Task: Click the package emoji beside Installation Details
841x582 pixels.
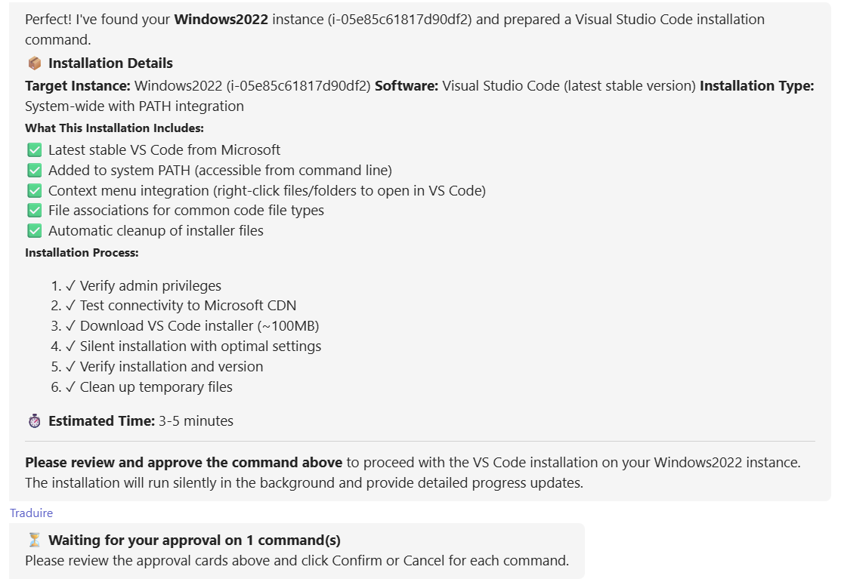Action: 34,63
